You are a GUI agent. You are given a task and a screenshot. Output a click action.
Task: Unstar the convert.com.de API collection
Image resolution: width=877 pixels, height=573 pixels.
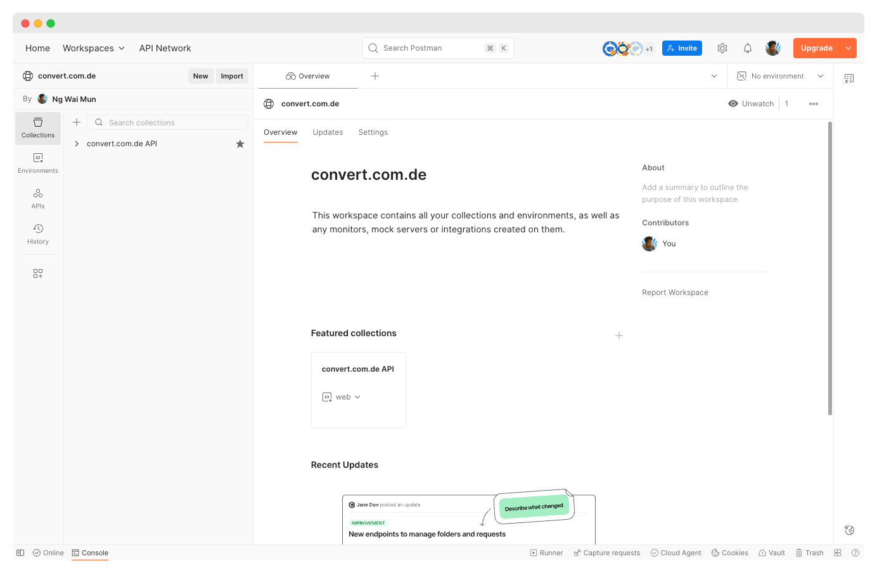pos(240,144)
